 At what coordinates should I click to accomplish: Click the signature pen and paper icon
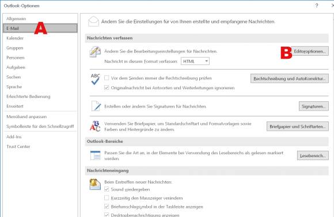(96, 106)
